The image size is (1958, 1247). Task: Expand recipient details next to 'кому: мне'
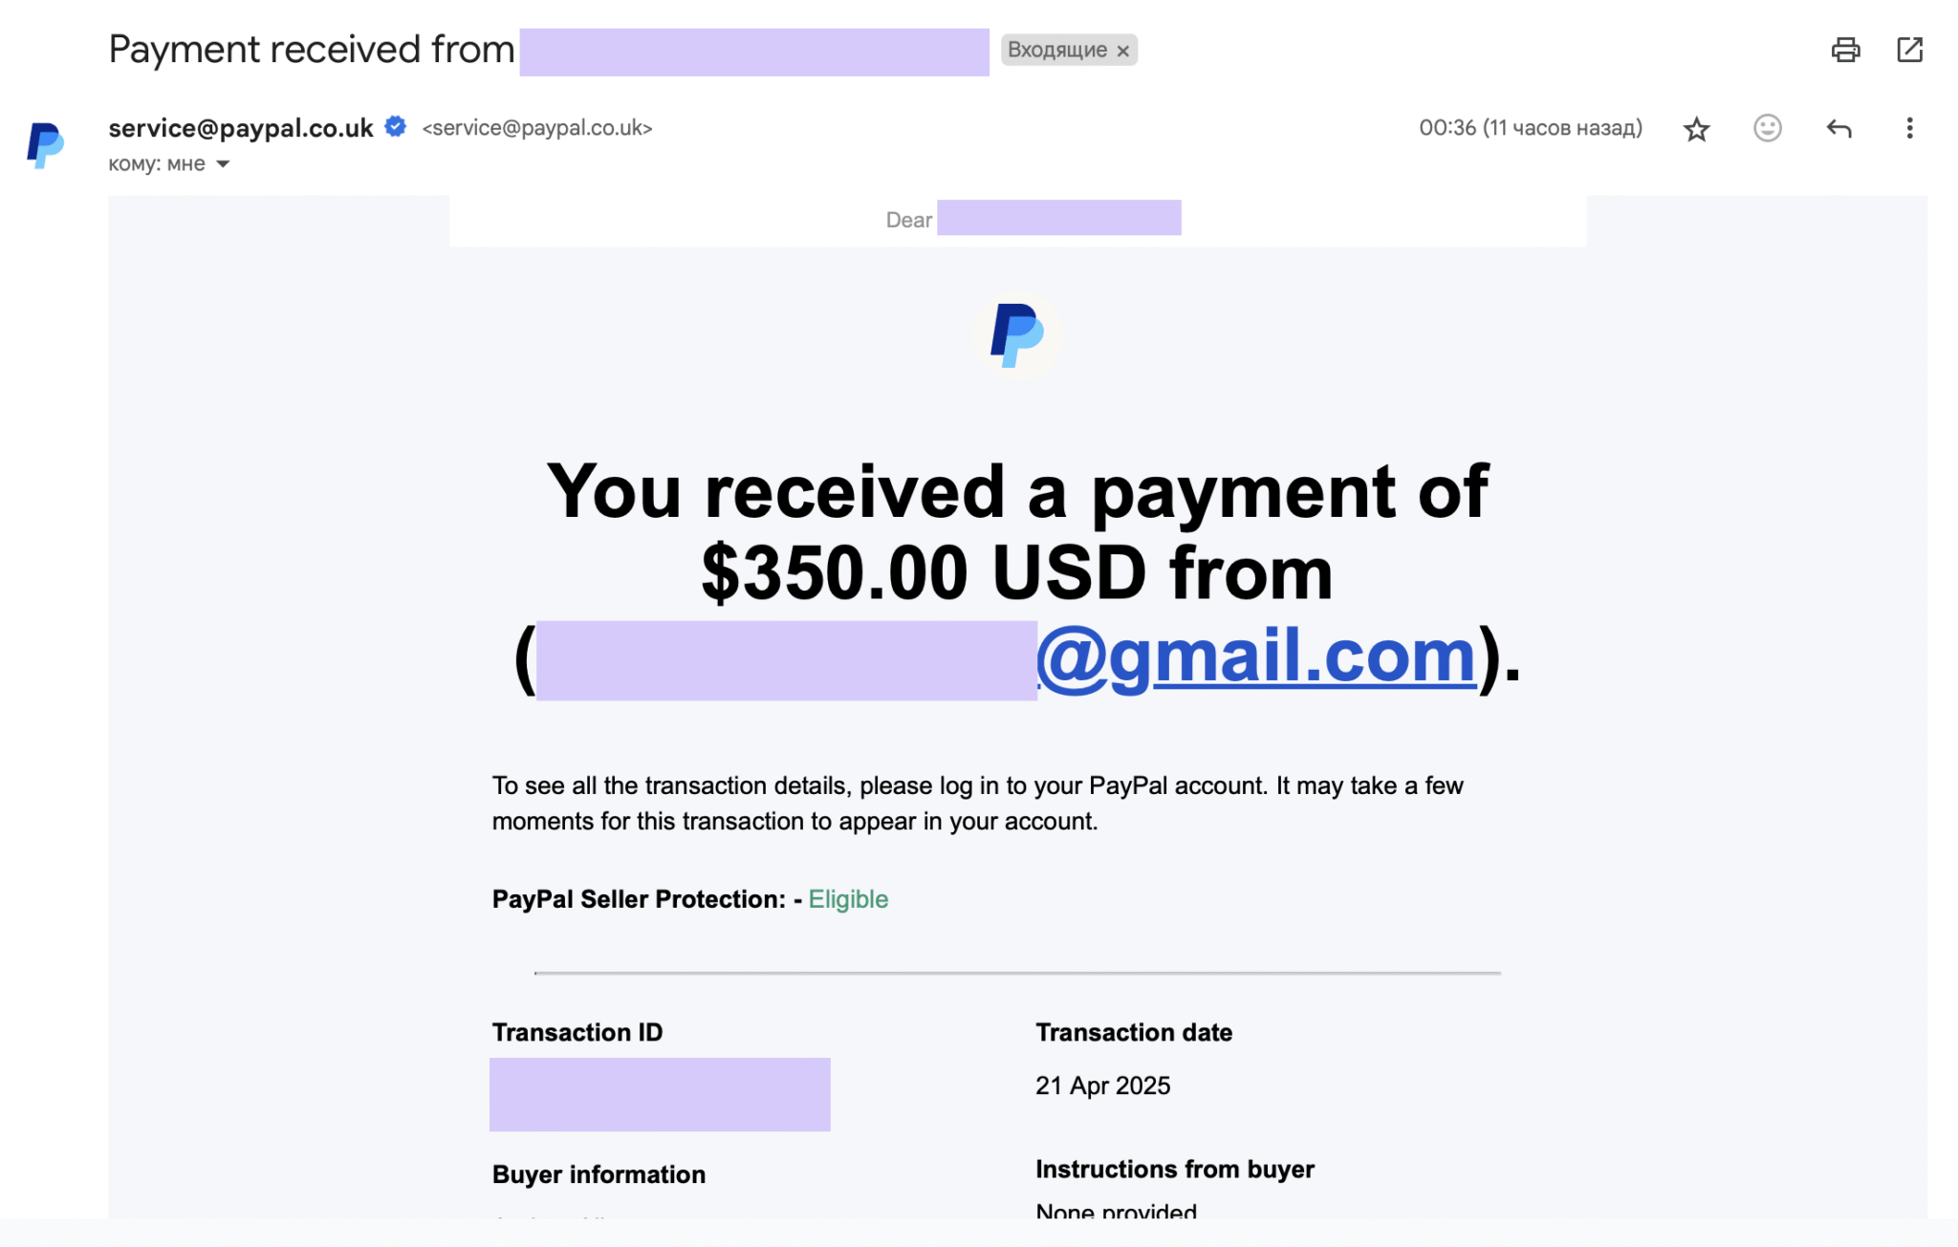(x=223, y=164)
